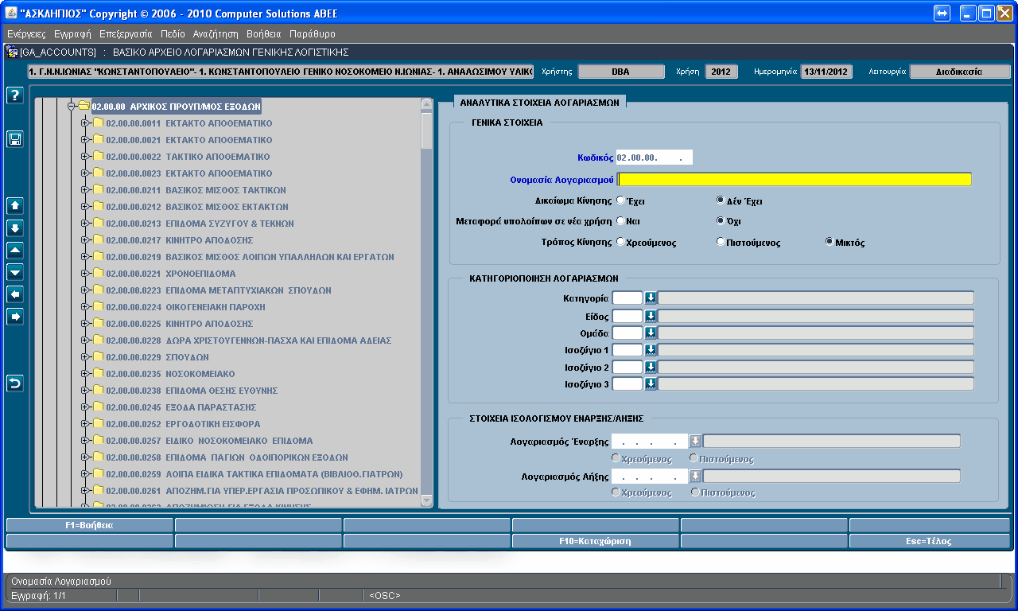Click the tree scrollbar down arrow
This screenshot has height=611, width=1018.
(x=427, y=500)
